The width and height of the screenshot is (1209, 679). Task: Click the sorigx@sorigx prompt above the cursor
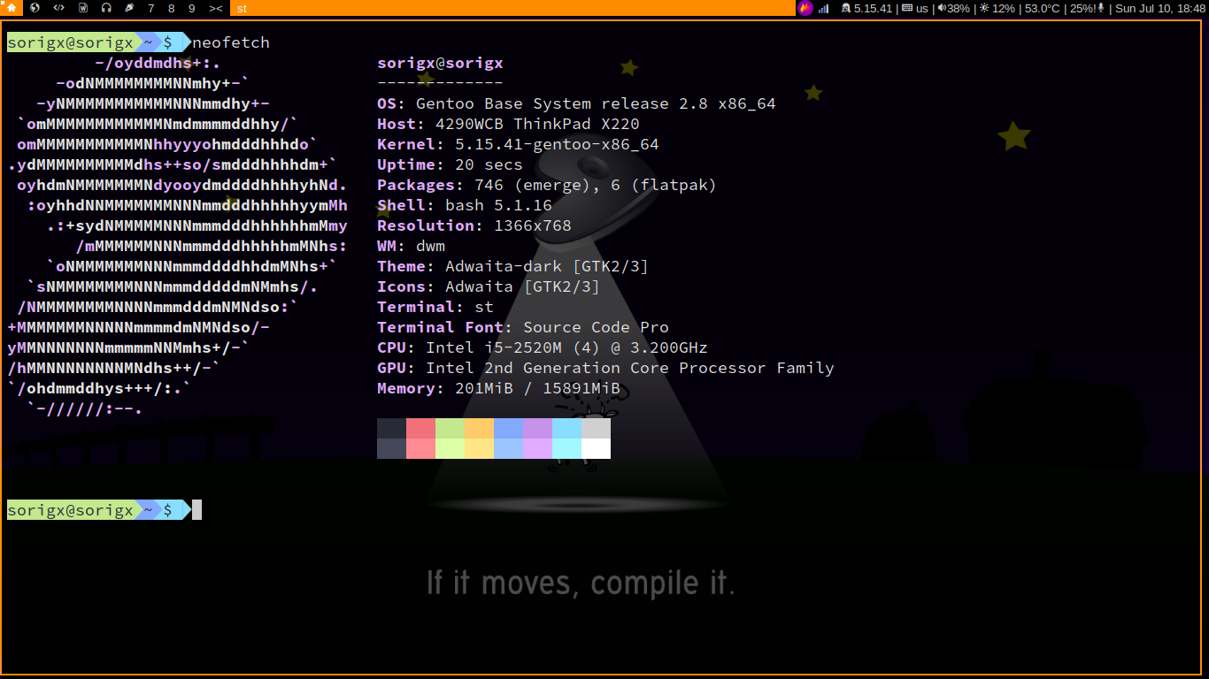click(x=70, y=510)
